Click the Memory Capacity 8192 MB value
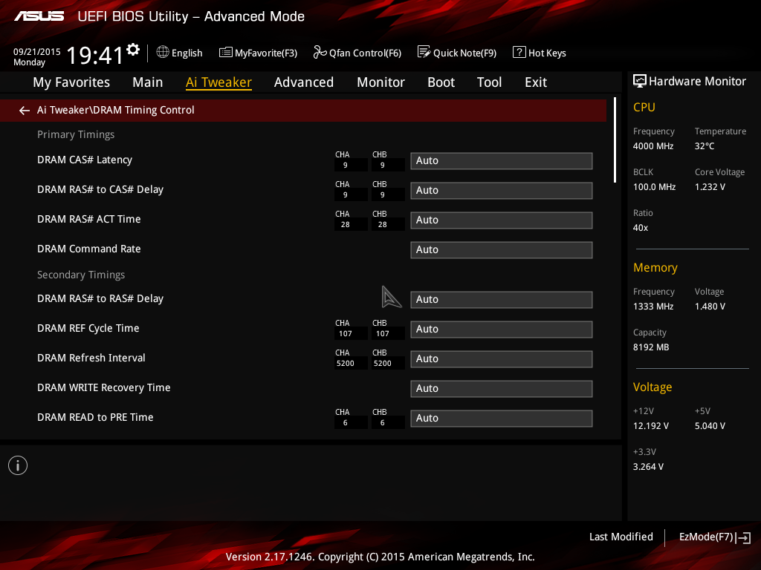 (651, 347)
